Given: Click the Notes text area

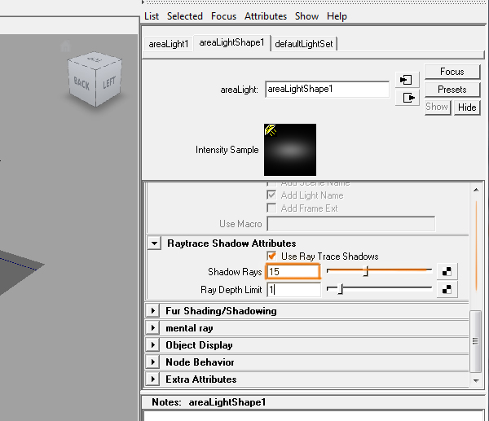Looking at the screenshot, I should [x=314, y=416].
